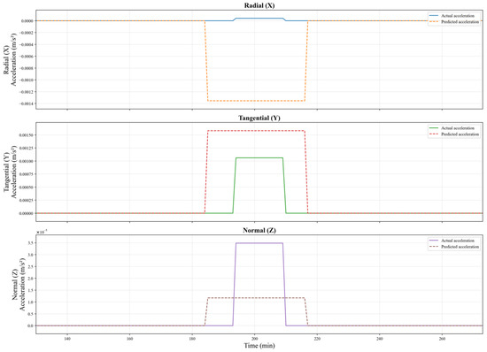This screenshot has height=352, width=487.
Task: Click the Time (min) x-axis label
Action: coord(259,346)
